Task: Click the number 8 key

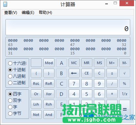Action: pos(87,84)
